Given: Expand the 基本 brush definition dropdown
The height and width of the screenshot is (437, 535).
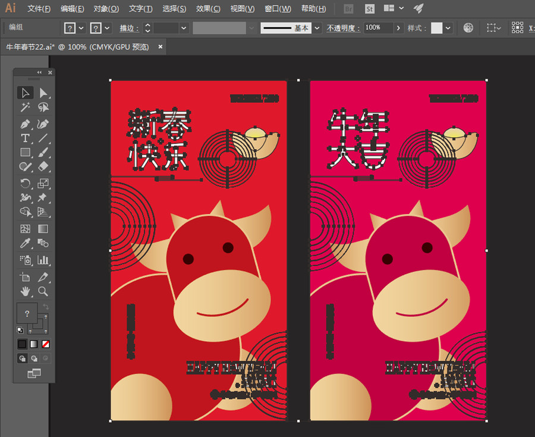Looking at the screenshot, I should click(x=317, y=28).
